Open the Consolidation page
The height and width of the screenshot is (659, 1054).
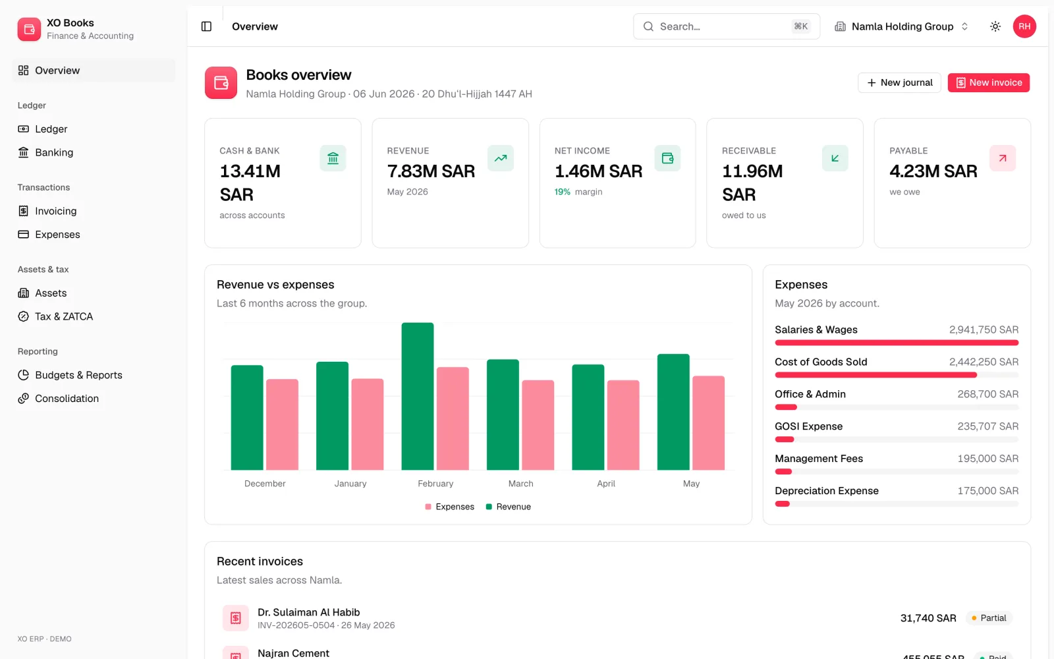coord(94,399)
